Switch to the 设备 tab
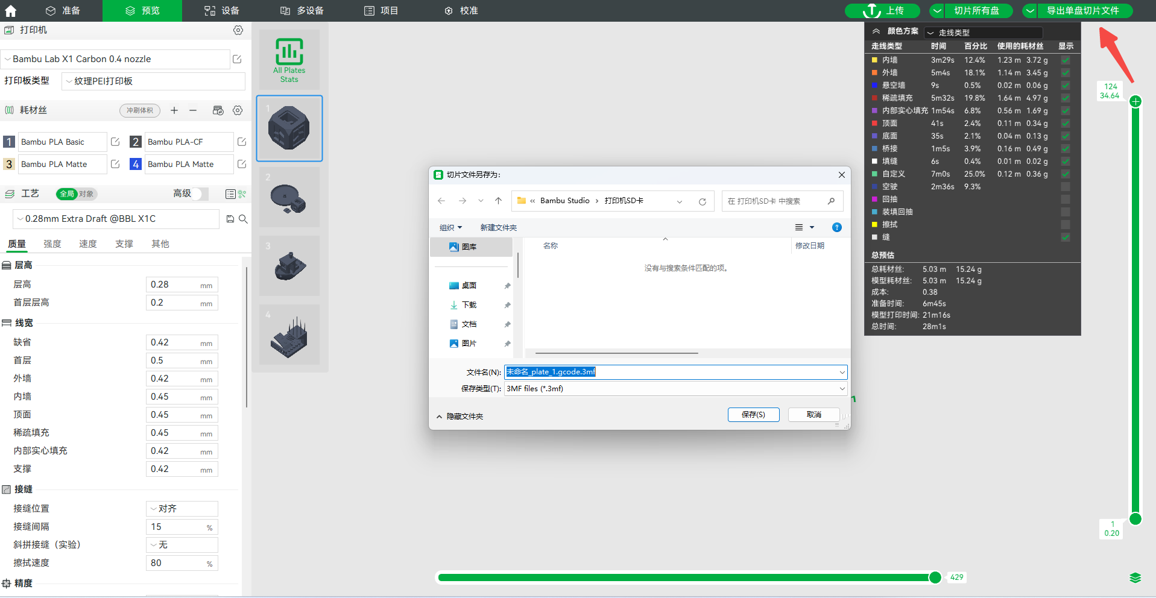The width and height of the screenshot is (1156, 598). tap(222, 11)
